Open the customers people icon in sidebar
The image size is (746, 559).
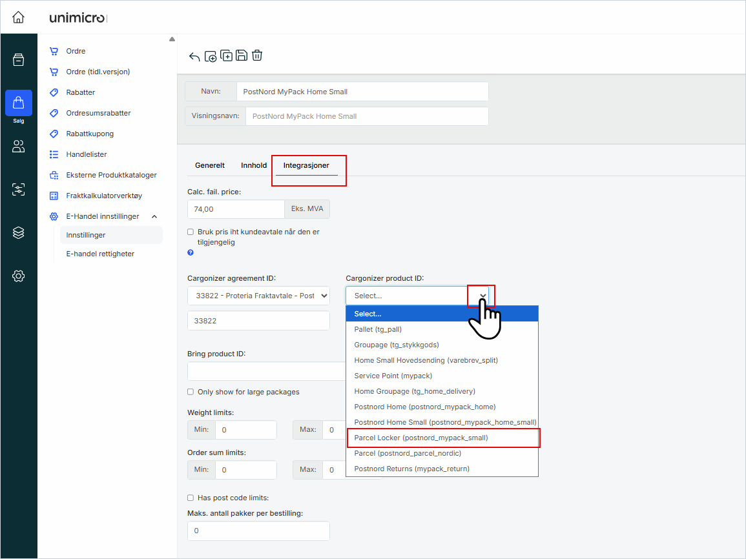pos(18,147)
